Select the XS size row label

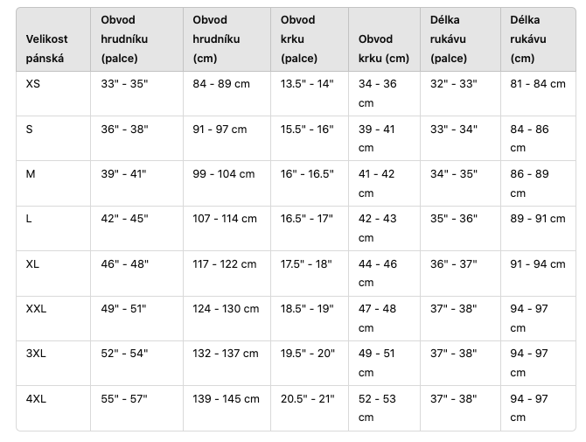click(33, 84)
